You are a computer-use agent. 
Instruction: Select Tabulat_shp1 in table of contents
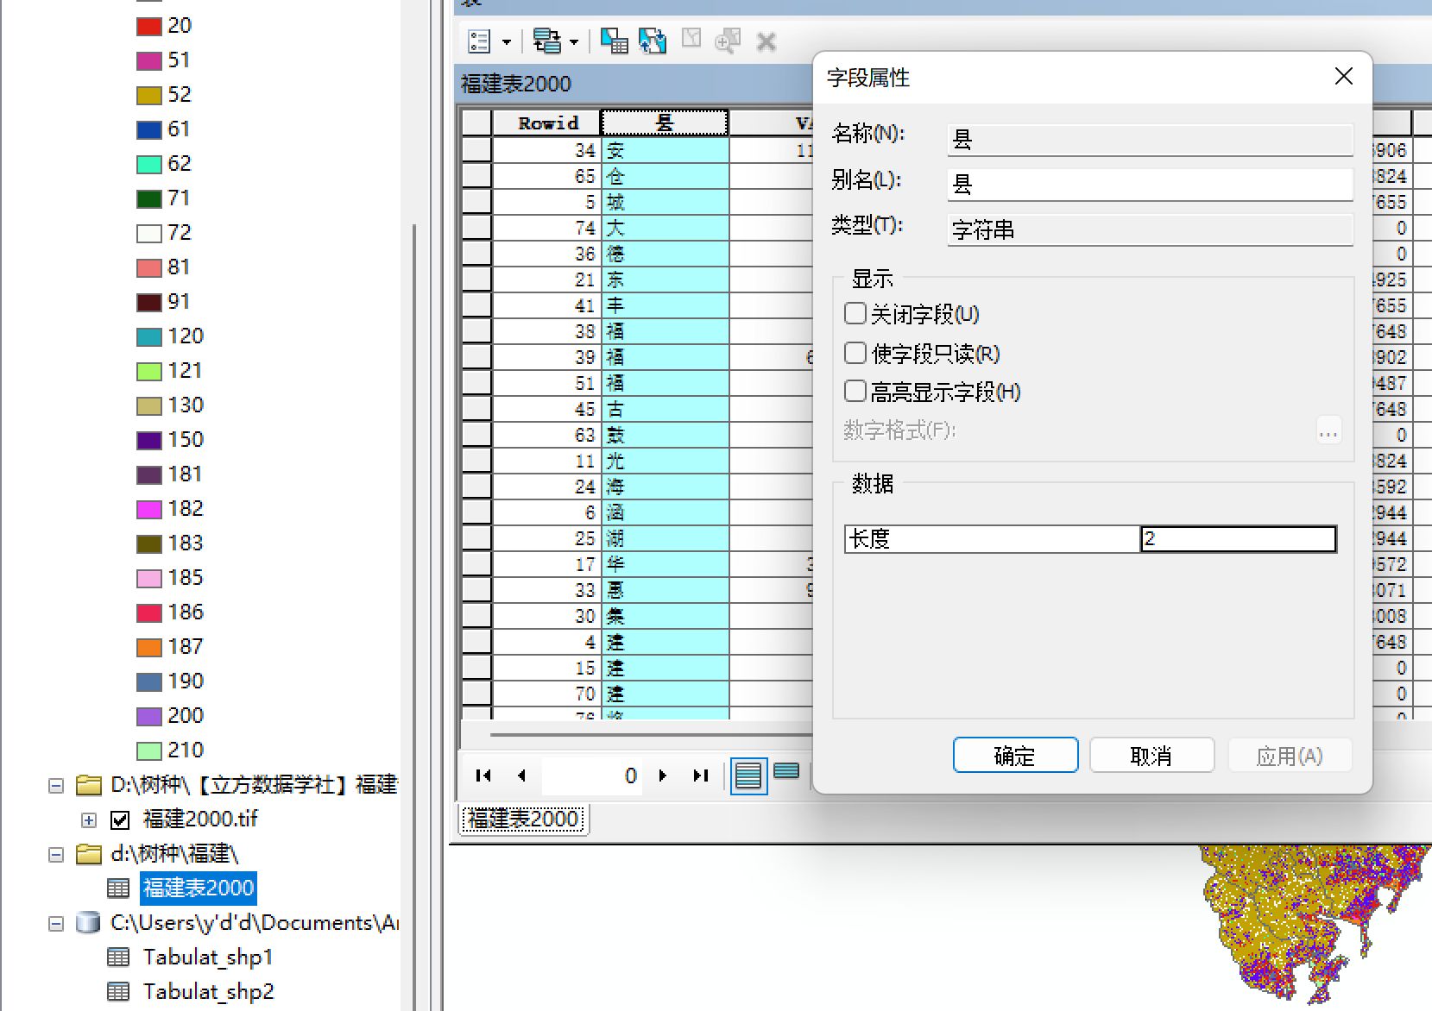(x=208, y=957)
